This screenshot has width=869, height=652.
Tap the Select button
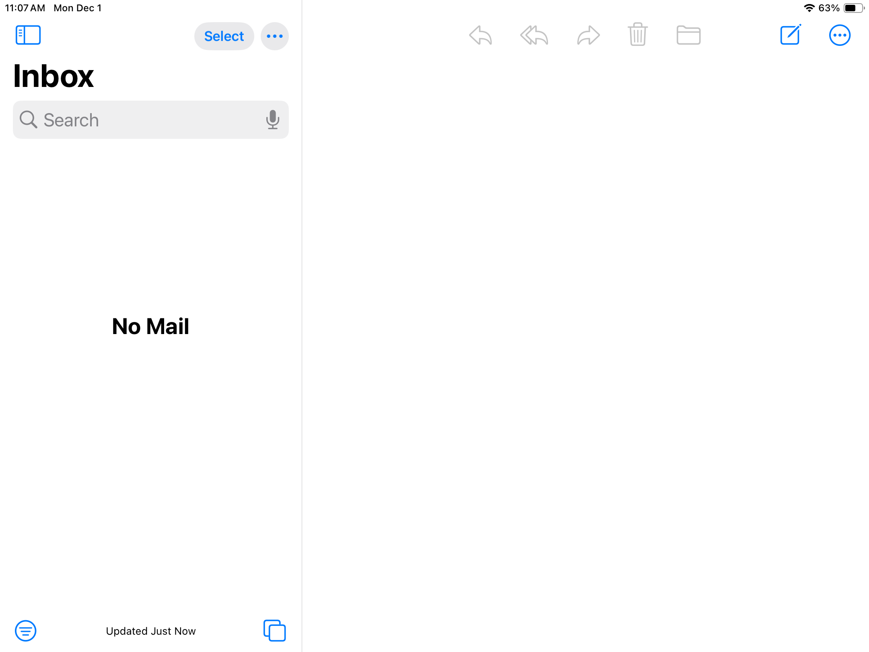[x=224, y=36]
